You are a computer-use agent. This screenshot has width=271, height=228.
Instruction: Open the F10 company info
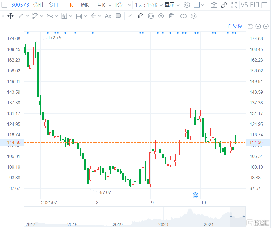click(x=255, y=5)
